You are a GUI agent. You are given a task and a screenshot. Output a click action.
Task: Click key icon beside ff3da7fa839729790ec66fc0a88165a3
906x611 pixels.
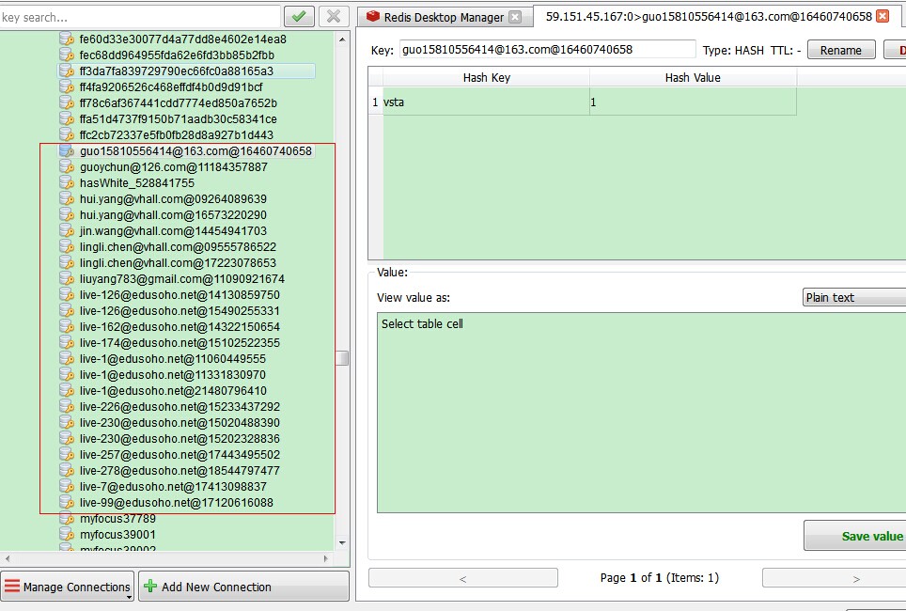tap(67, 71)
